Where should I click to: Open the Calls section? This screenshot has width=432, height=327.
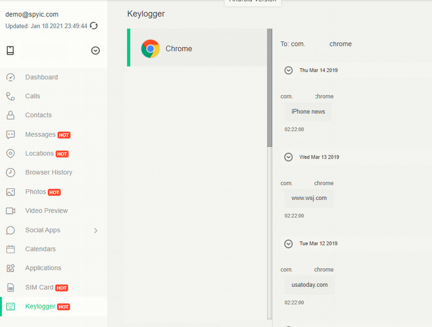point(33,96)
